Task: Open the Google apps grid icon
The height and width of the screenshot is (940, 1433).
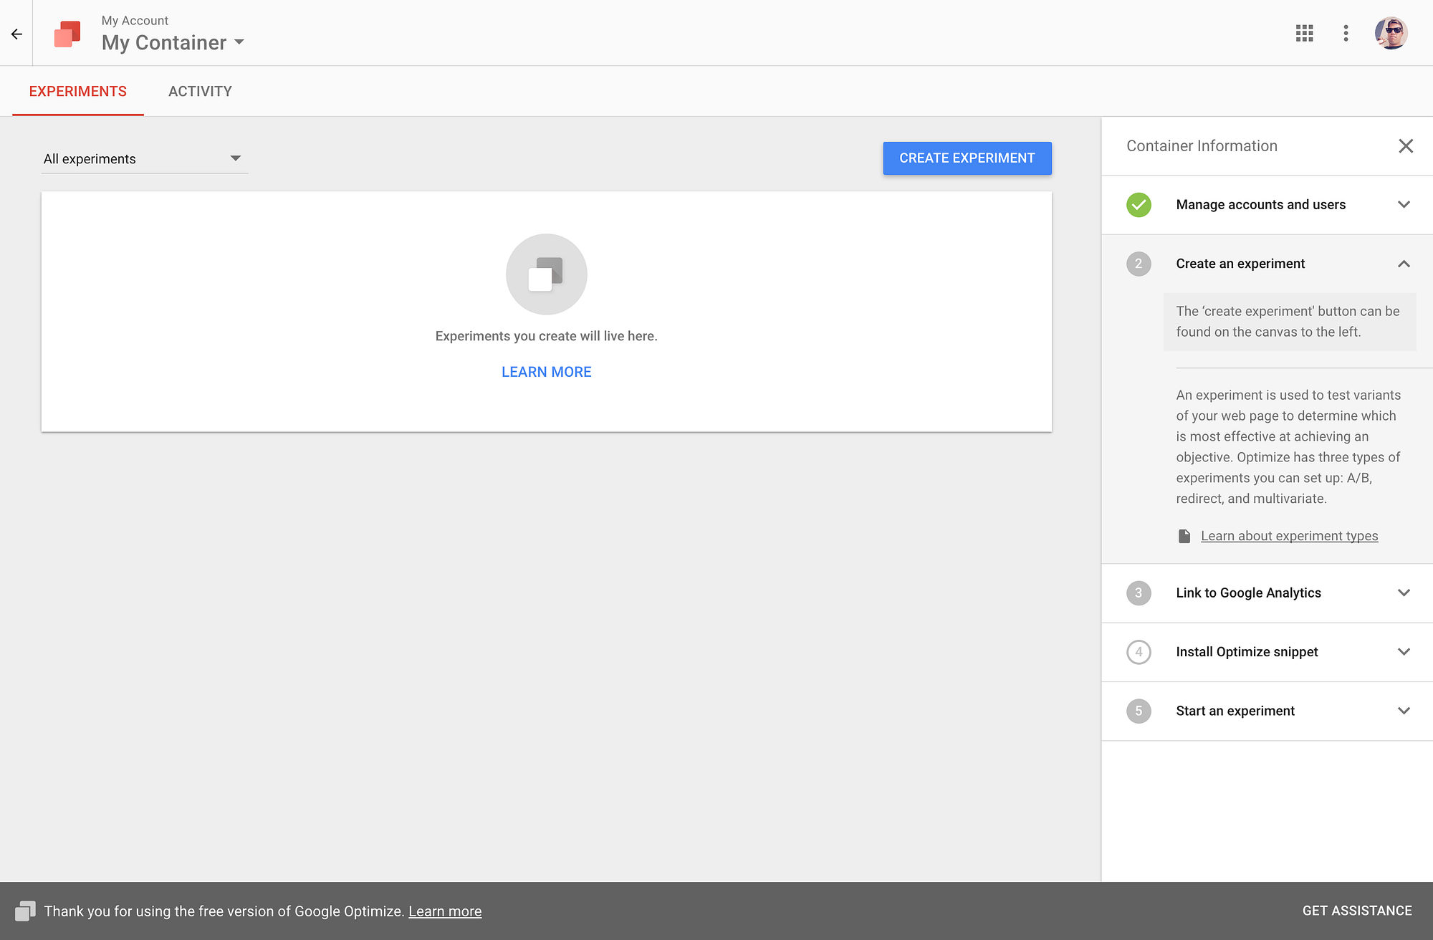Action: tap(1304, 33)
